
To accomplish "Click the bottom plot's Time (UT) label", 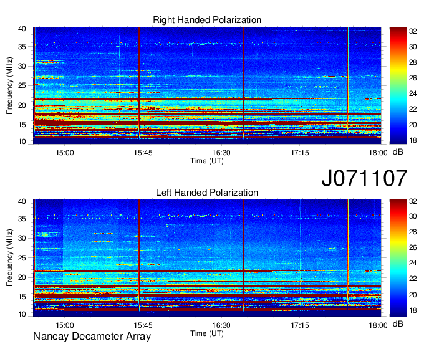I will [x=207, y=333].
